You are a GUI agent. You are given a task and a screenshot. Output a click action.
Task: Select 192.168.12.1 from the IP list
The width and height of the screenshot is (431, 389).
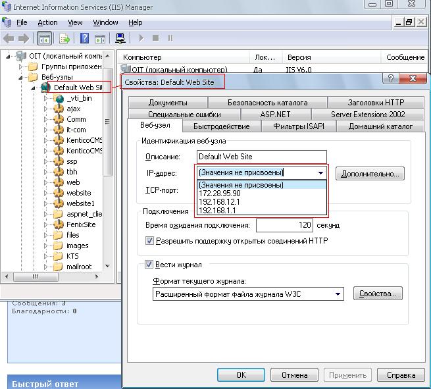pyautogui.click(x=262, y=202)
